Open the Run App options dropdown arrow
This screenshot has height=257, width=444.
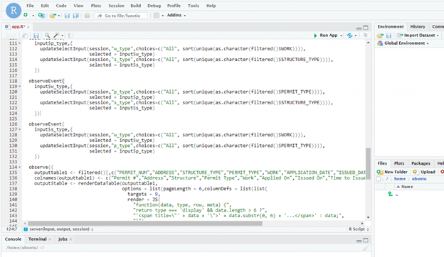tap(342, 35)
